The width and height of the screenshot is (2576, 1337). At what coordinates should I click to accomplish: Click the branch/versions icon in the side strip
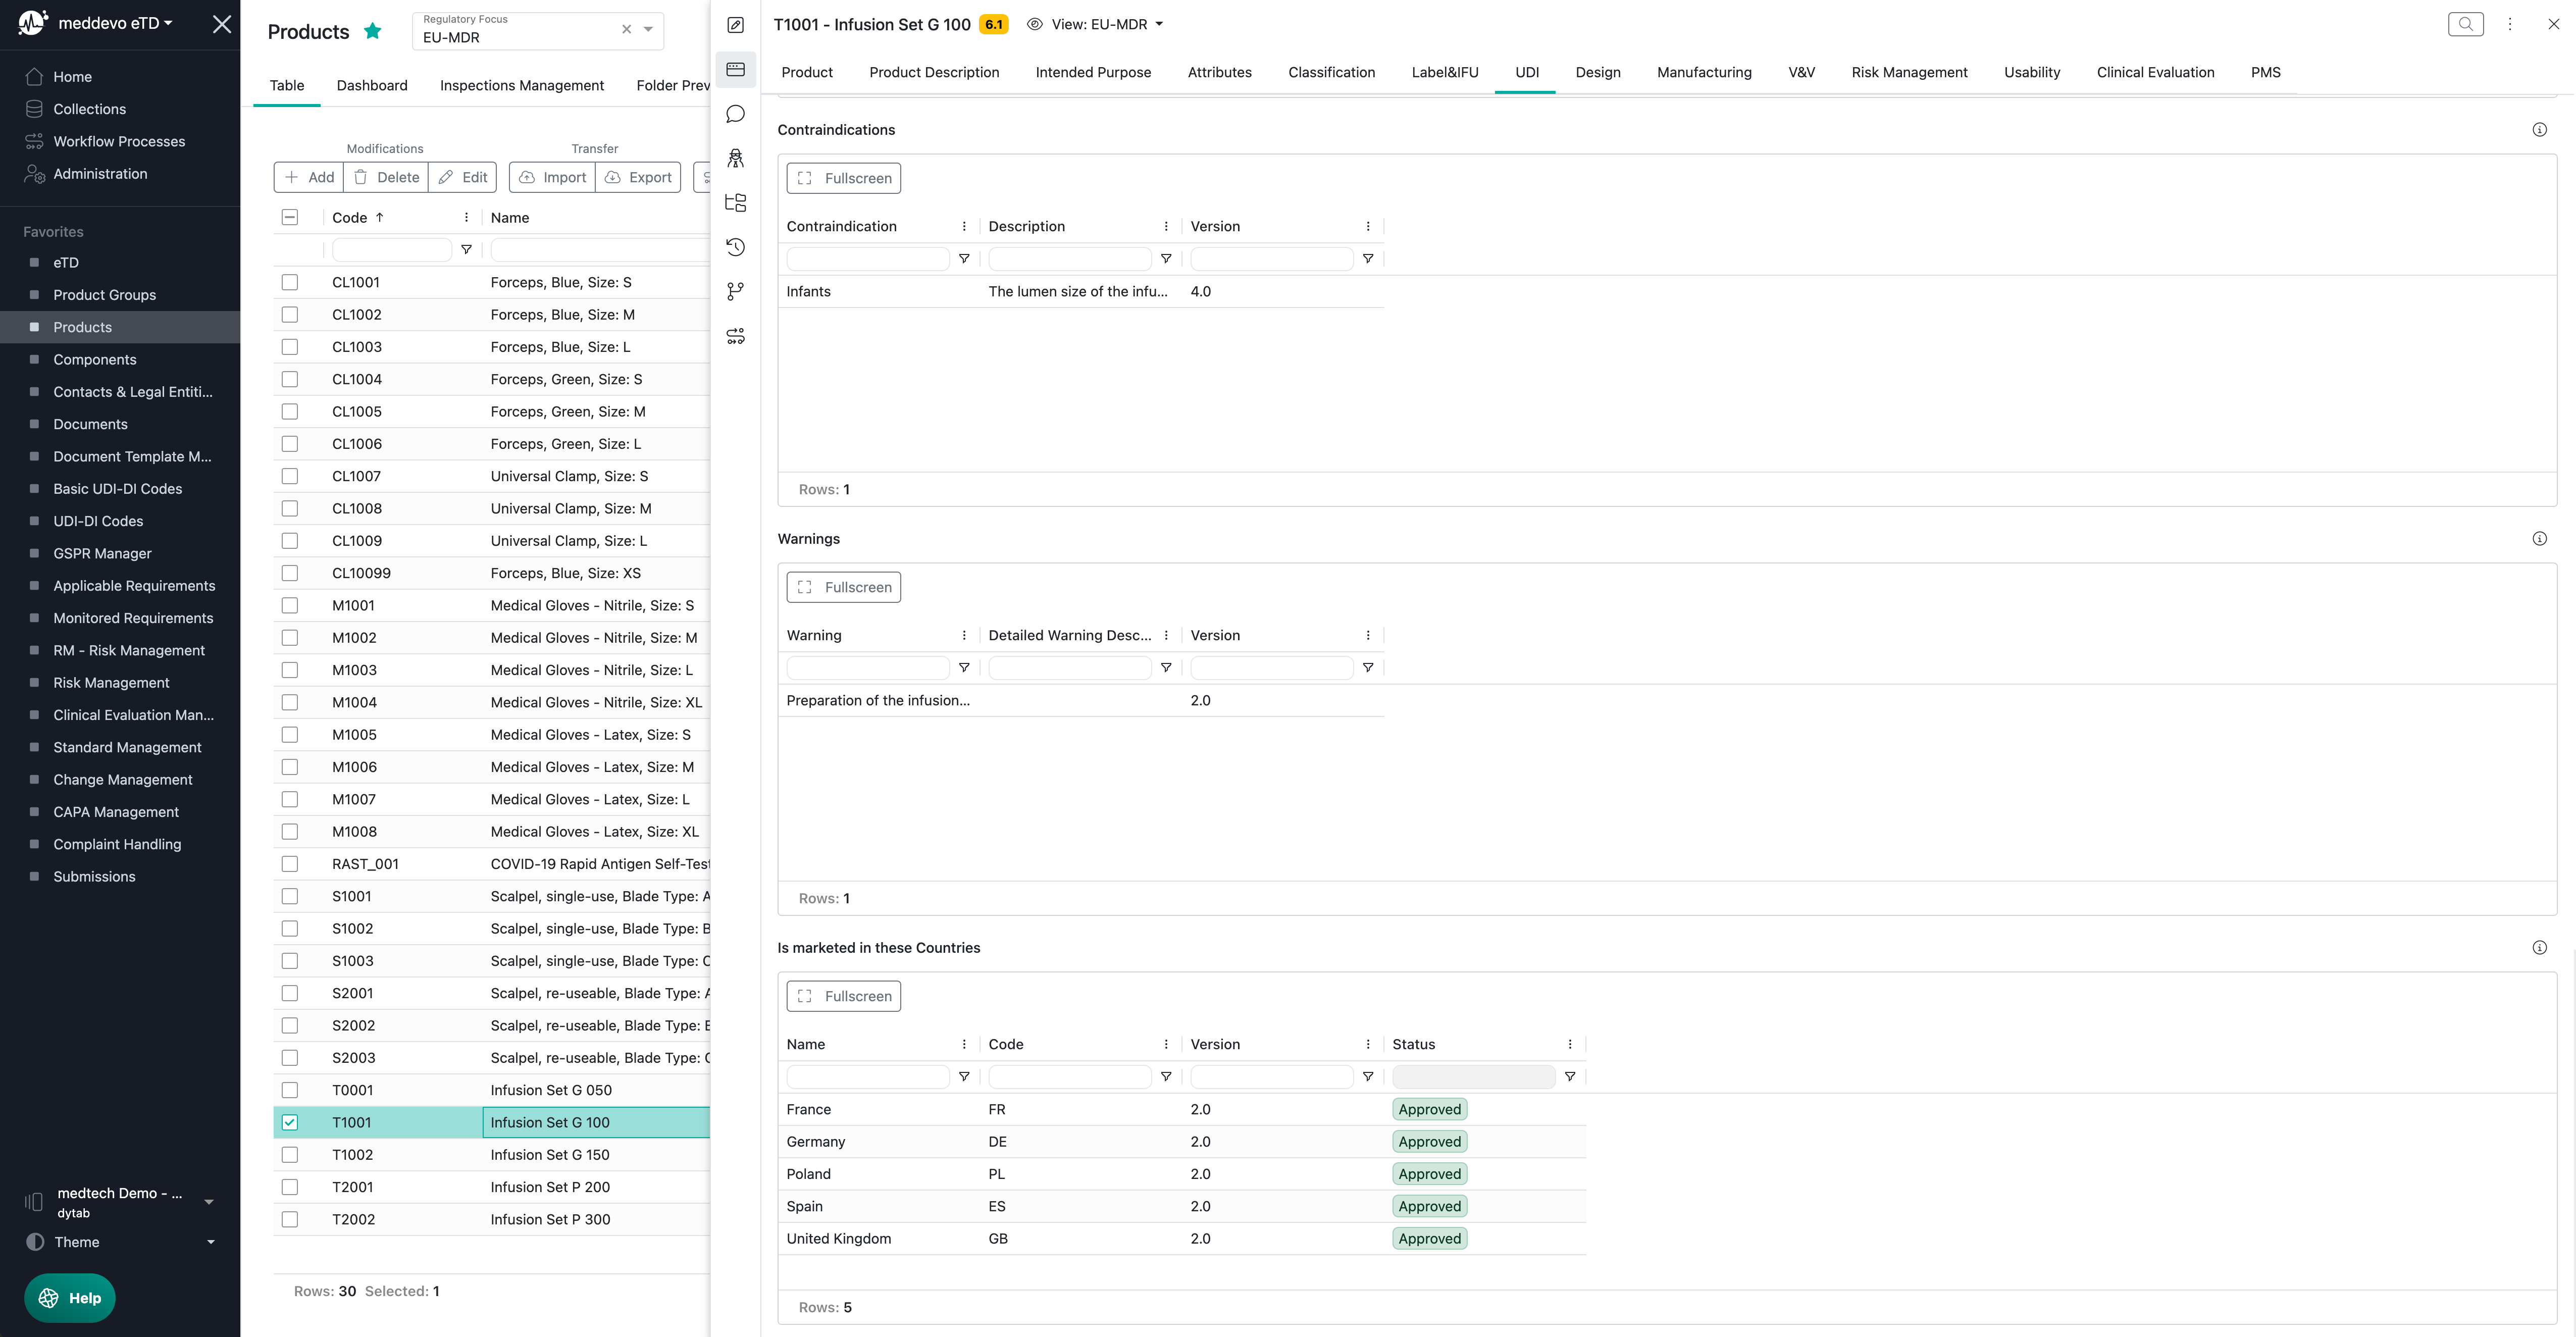(735, 291)
